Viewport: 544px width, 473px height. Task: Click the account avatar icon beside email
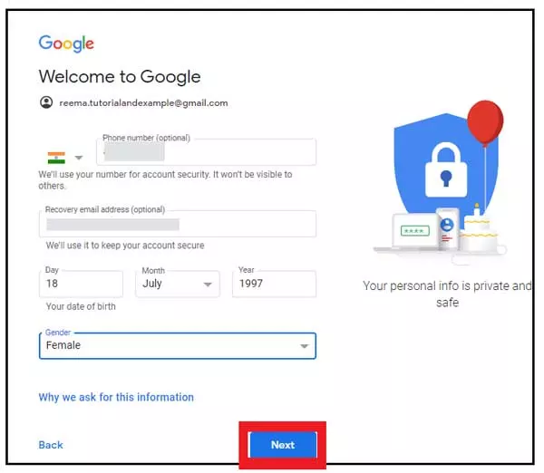click(x=46, y=102)
